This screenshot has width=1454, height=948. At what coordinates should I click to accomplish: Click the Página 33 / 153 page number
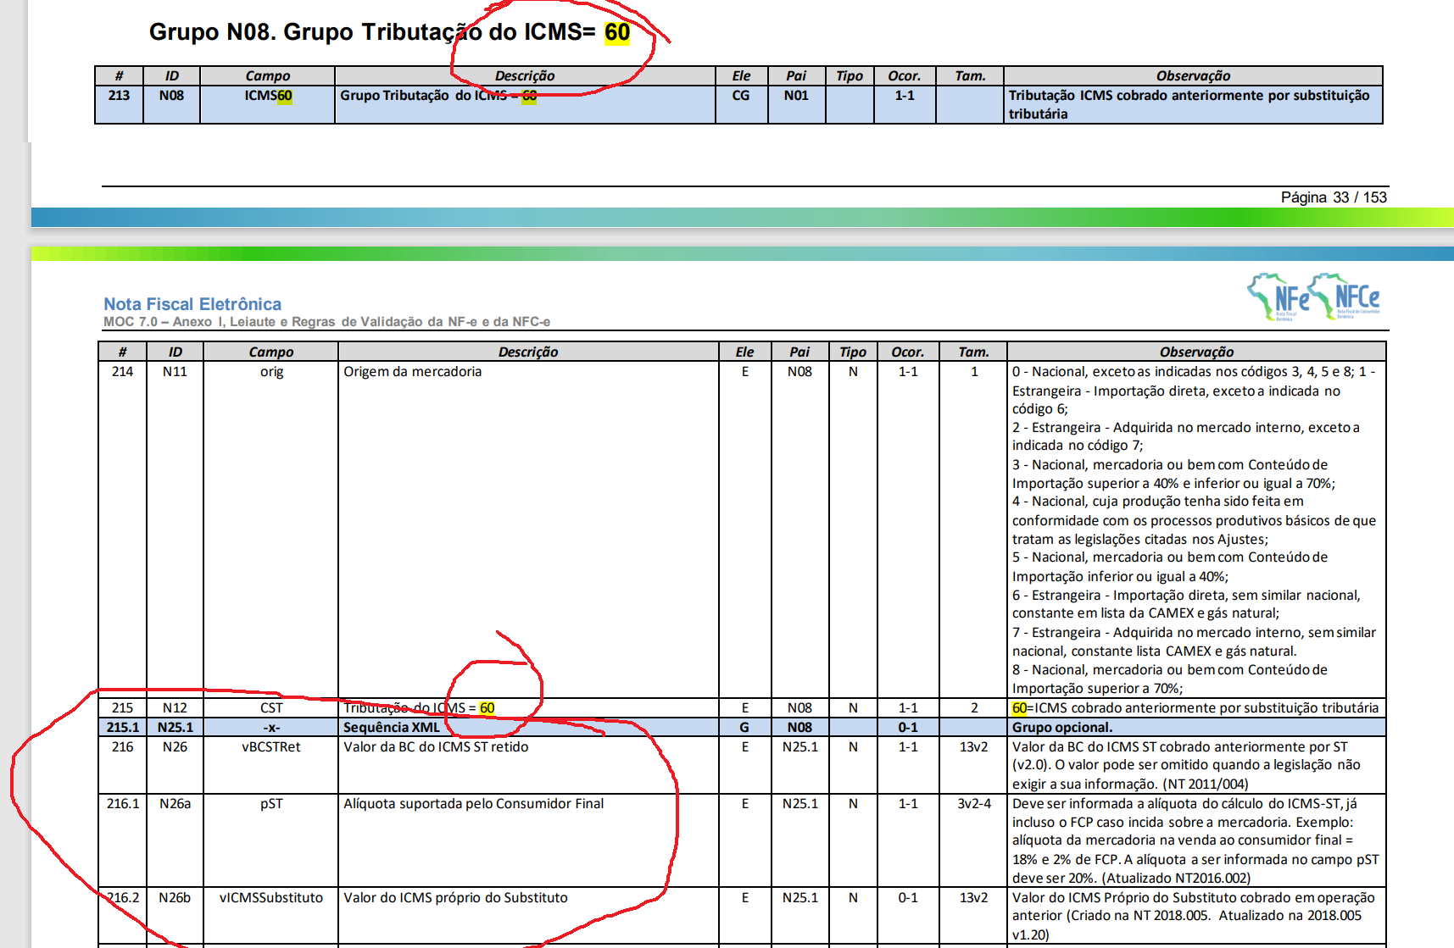pyautogui.click(x=1333, y=197)
